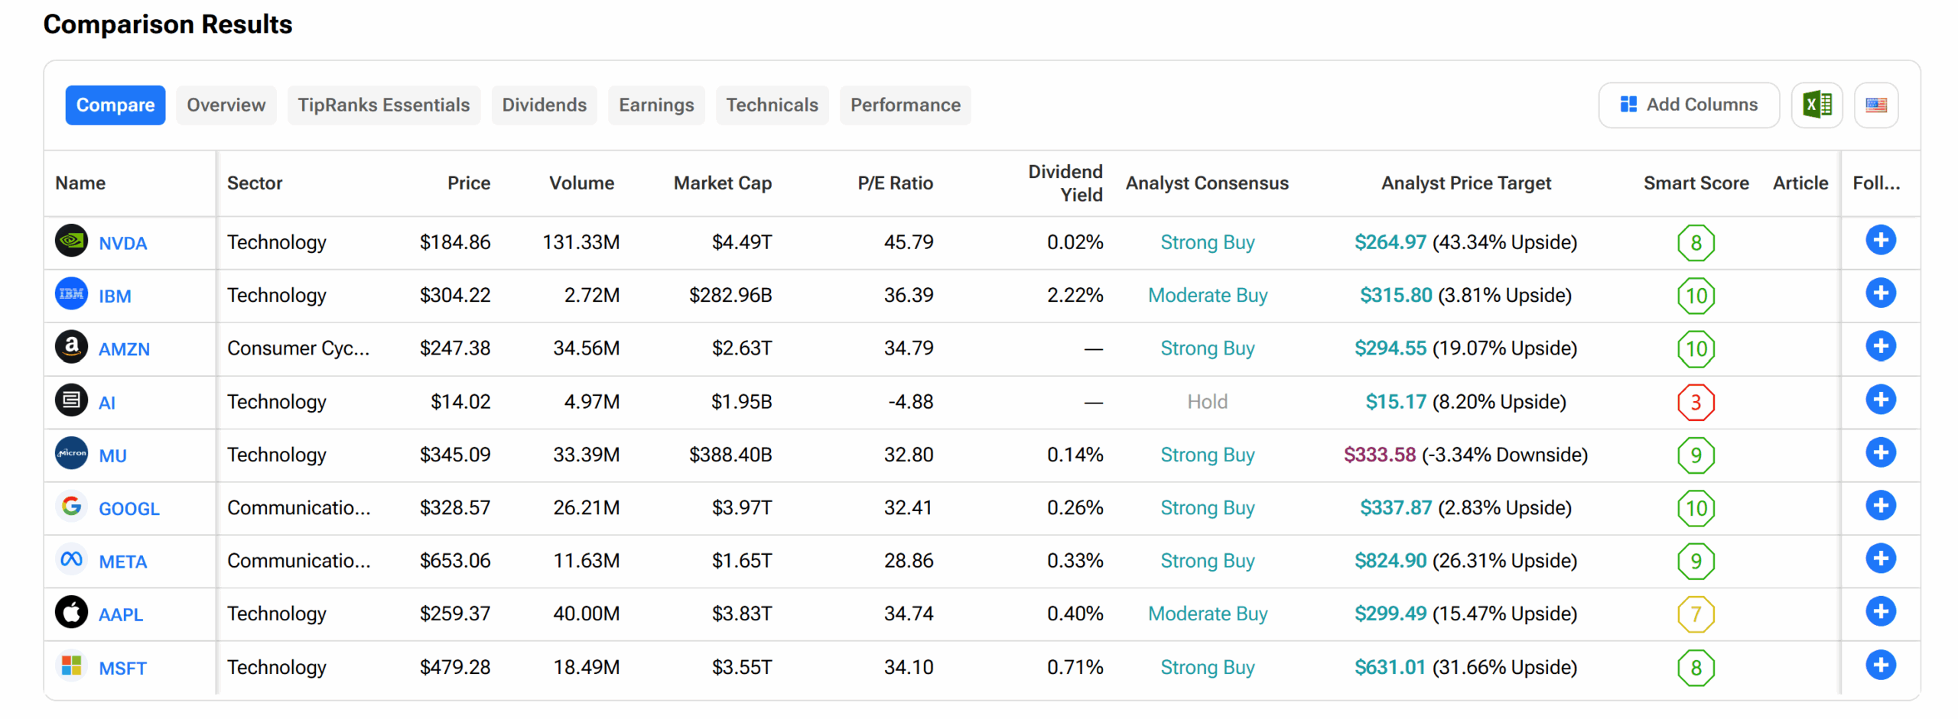Toggle follow for MU stock

click(1878, 453)
